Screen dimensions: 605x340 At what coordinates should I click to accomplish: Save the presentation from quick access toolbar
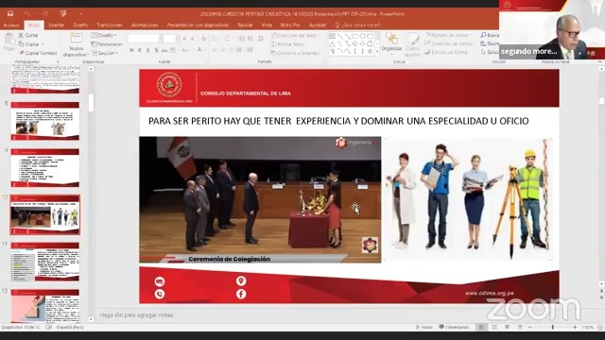pos(10,13)
